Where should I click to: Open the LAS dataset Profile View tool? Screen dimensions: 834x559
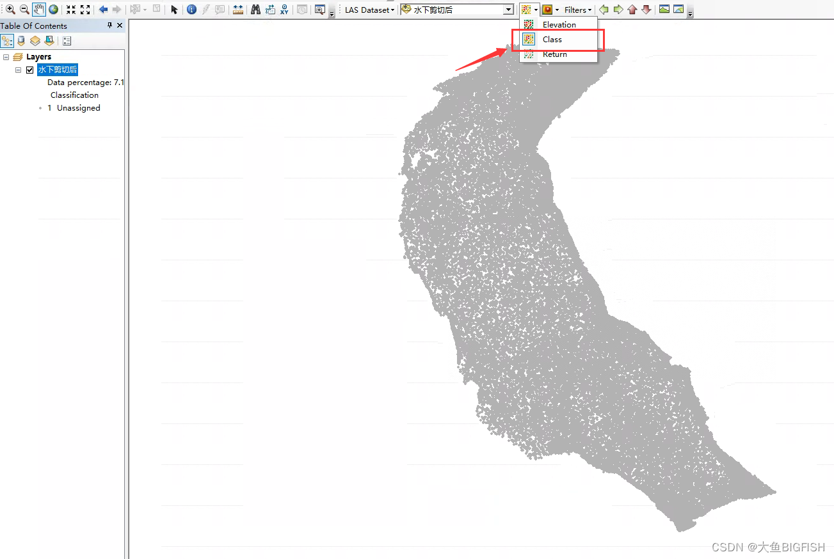coord(664,9)
